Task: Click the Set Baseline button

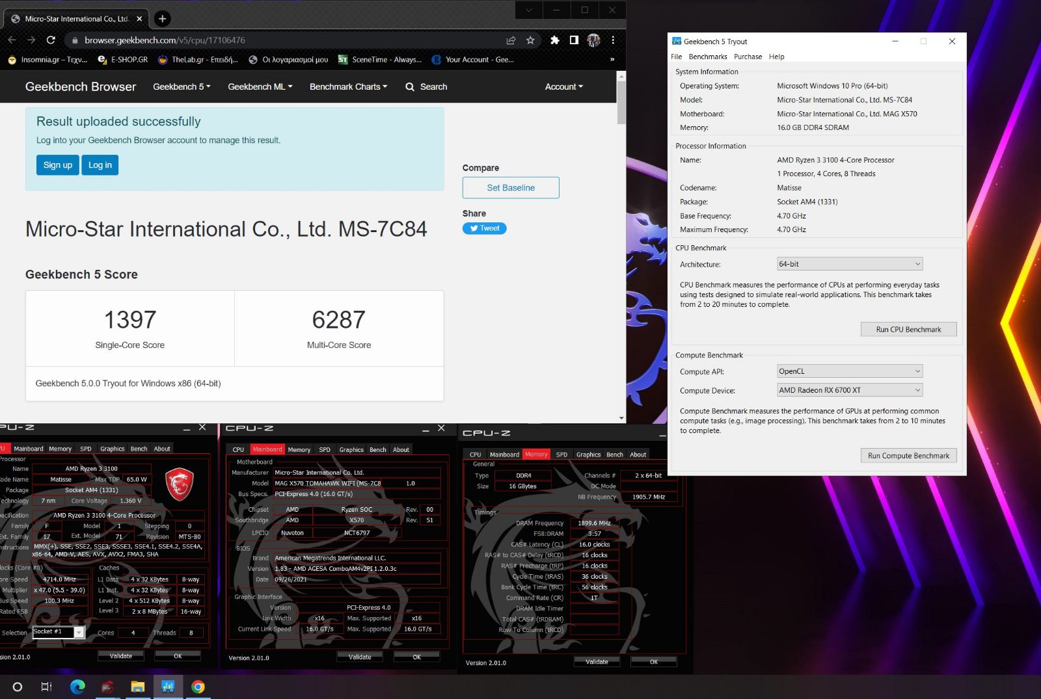Action: click(511, 188)
